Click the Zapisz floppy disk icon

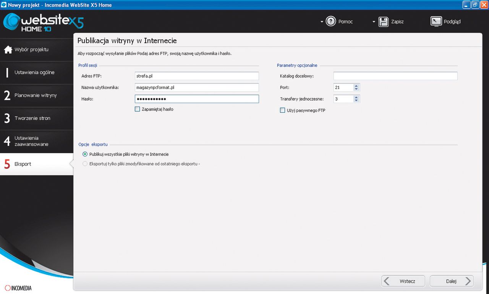pyautogui.click(x=384, y=21)
